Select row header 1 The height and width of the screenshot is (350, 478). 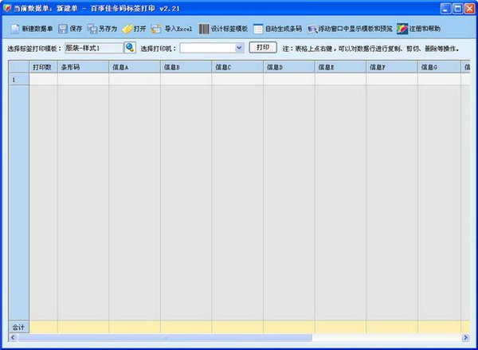point(19,80)
